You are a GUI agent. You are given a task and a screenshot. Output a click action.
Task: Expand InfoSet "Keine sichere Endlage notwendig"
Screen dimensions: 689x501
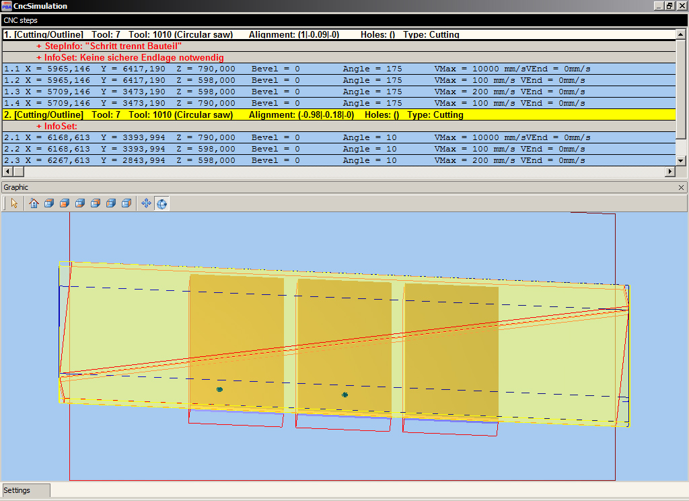(39, 58)
